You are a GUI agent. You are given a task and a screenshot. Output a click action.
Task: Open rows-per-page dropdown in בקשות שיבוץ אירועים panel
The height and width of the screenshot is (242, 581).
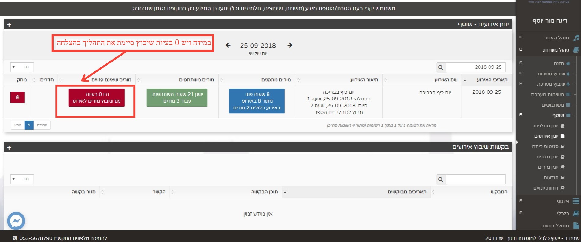pyautogui.click(x=22, y=179)
